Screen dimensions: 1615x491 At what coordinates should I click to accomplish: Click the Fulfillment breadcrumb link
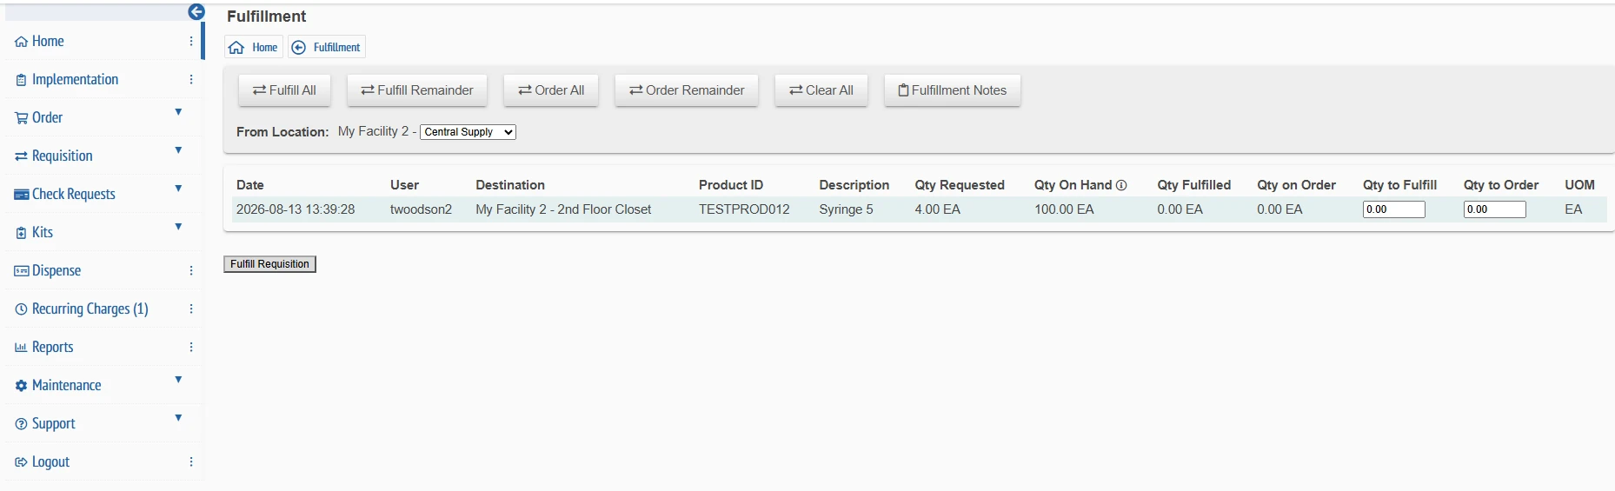click(336, 48)
